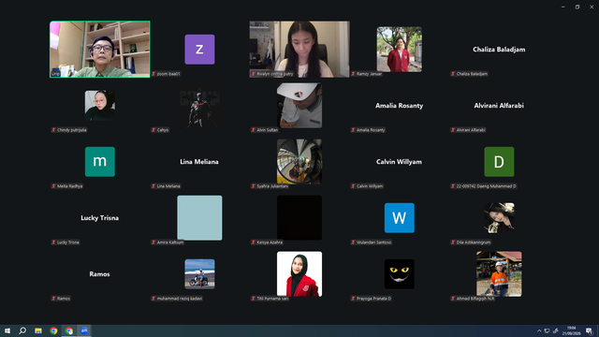The image size is (599, 337).
Task: Click the muted mic icon beside Ramzy Januar
Action: tap(354, 74)
